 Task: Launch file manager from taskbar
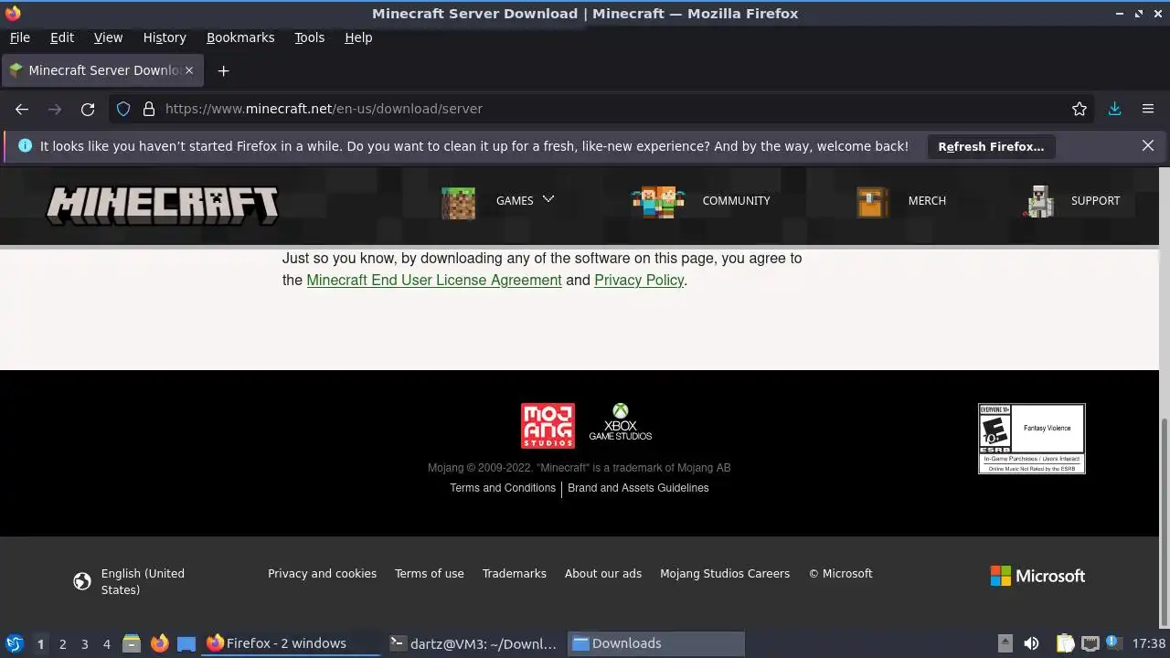(132, 643)
